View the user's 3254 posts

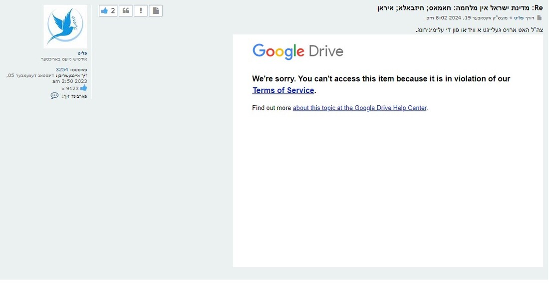coord(62,70)
